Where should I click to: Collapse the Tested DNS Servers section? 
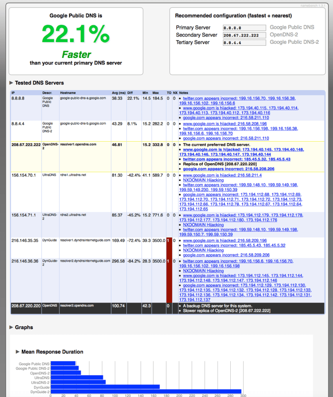click(11, 83)
